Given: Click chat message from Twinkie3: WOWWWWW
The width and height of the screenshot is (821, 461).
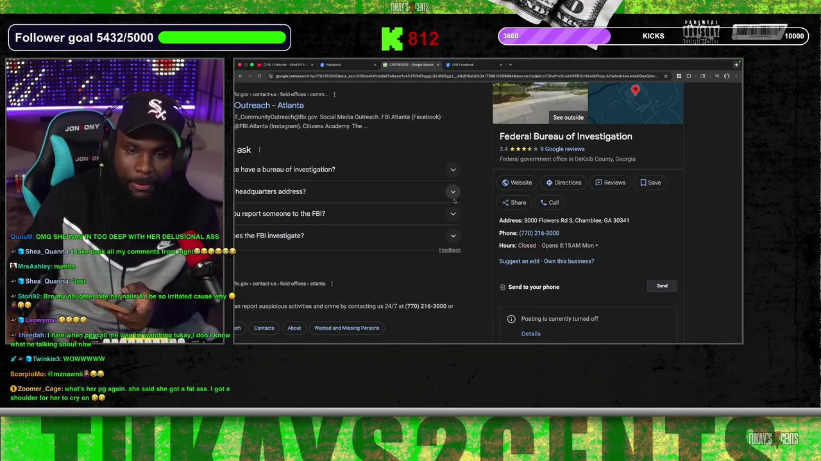Looking at the screenshot, I should pos(57,359).
